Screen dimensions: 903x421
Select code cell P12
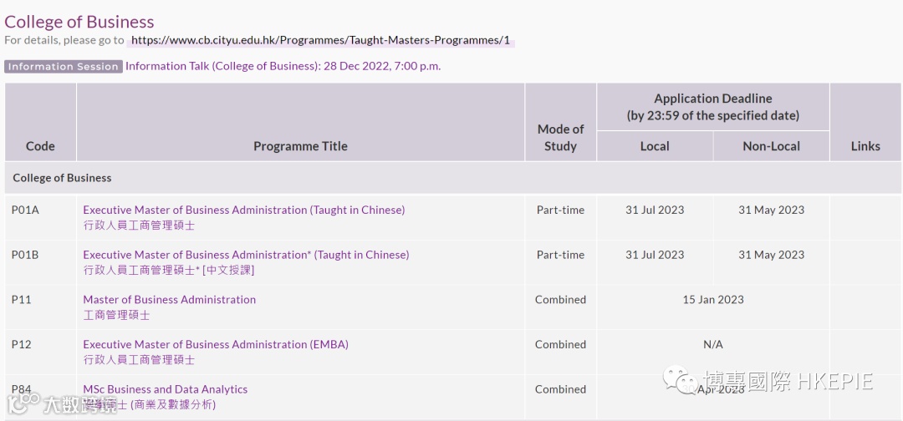(40, 352)
